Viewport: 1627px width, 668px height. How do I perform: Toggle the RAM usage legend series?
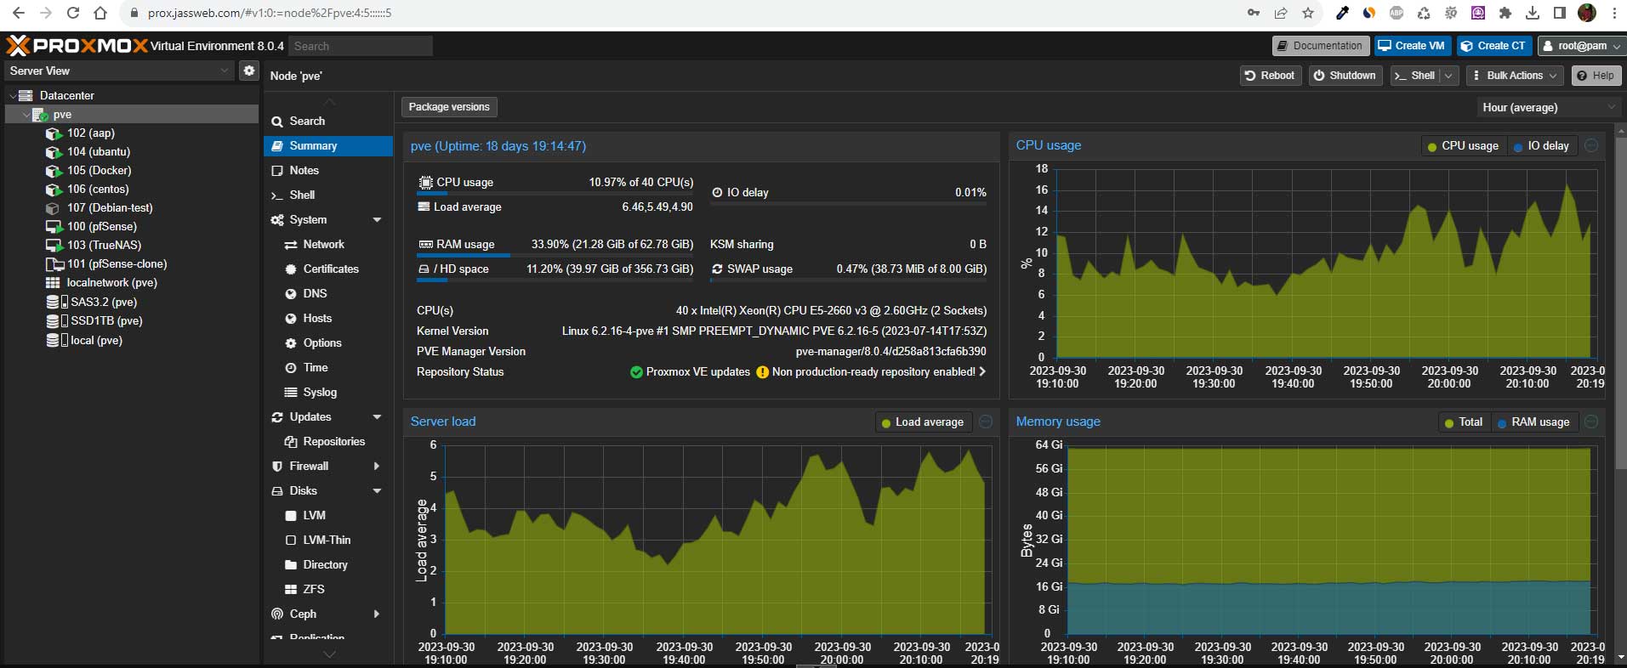[1533, 422]
